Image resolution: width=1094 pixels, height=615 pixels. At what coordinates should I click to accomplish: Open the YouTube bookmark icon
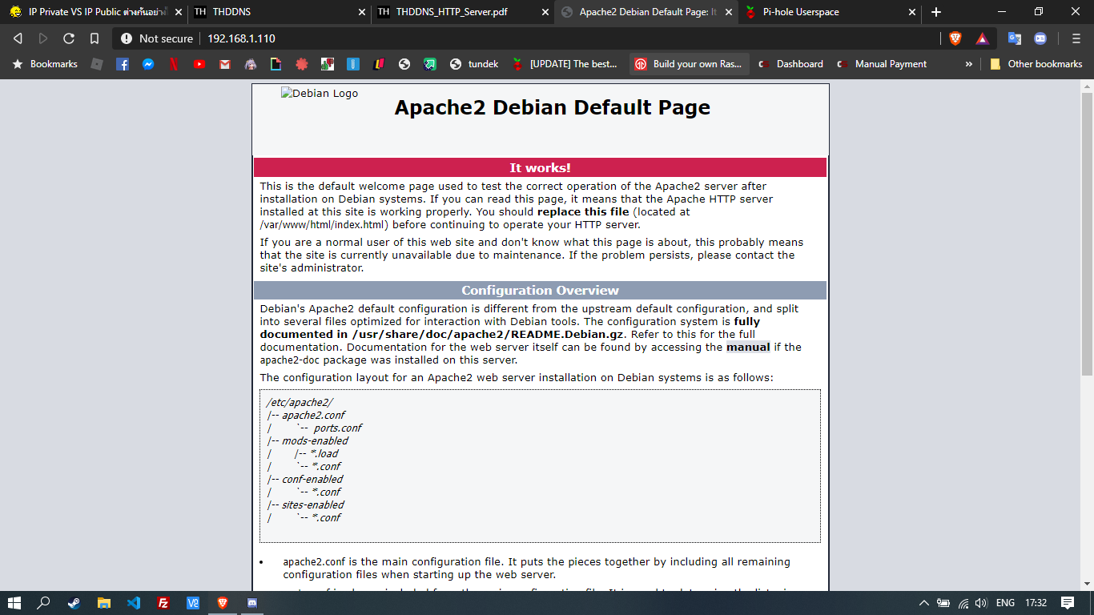[x=199, y=64]
